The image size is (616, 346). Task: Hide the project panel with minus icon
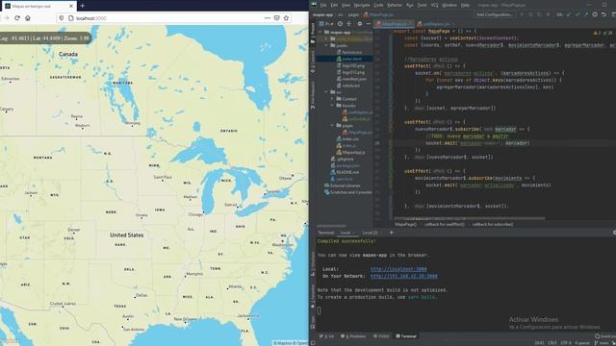point(368,24)
